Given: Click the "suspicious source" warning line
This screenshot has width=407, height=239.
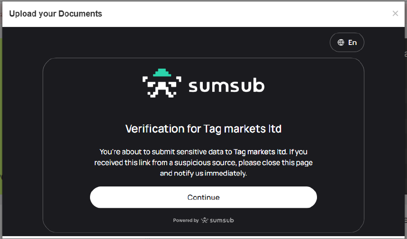Looking at the screenshot, I should (x=203, y=162).
